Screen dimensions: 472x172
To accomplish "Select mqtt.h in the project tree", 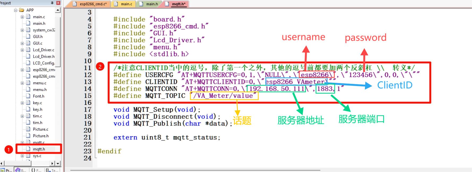I will point(39,149).
